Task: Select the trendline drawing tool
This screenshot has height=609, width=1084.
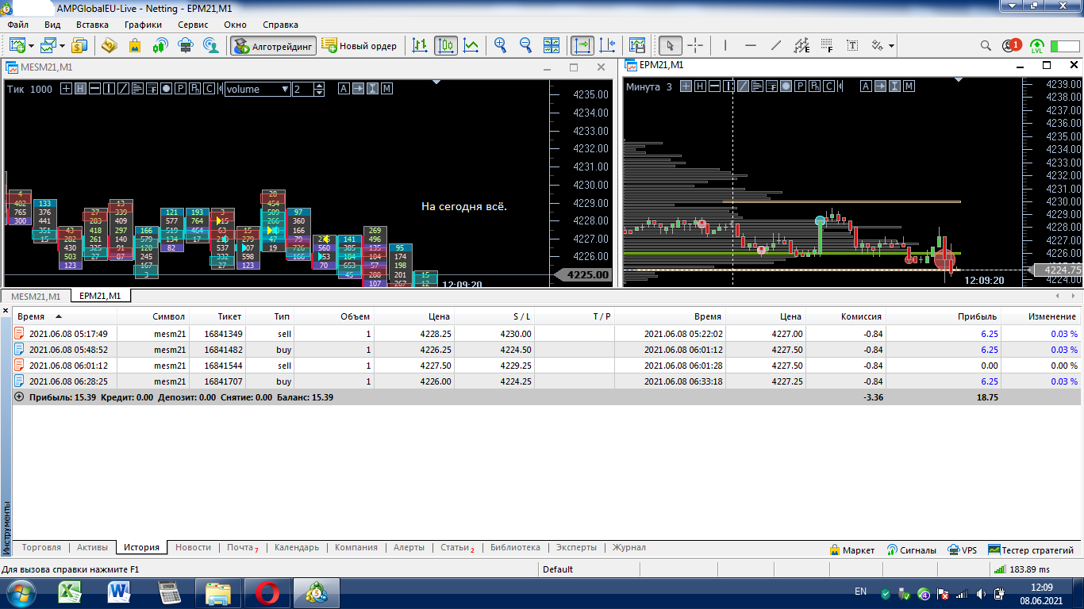Action: (x=776, y=45)
